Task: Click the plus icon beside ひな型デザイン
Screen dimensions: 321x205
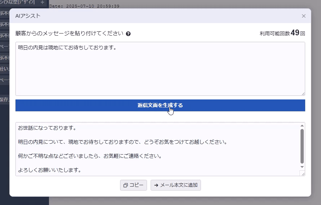Action: (42, 3)
